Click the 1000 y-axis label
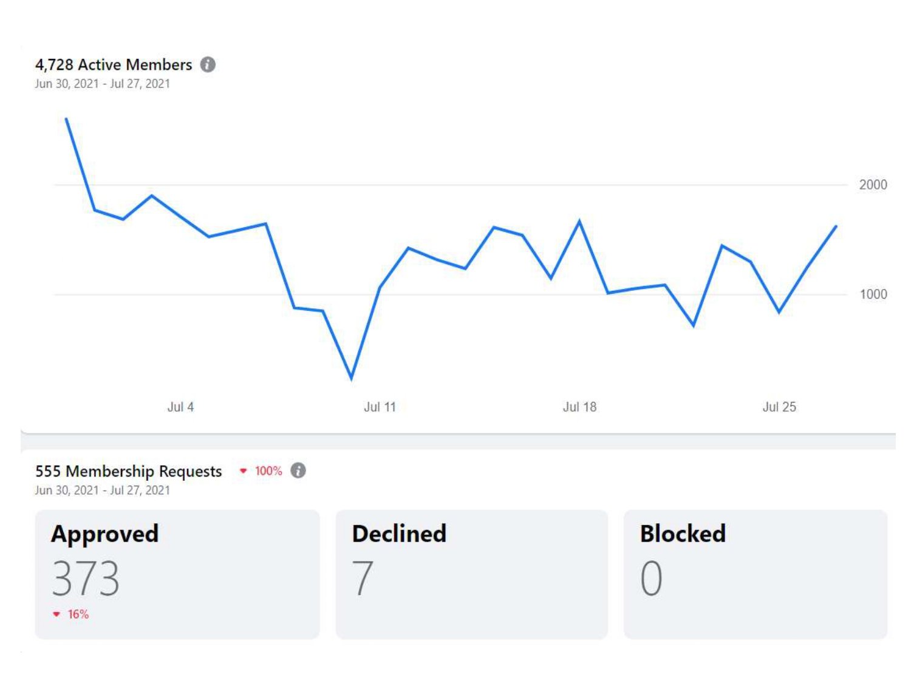 click(873, 294)
